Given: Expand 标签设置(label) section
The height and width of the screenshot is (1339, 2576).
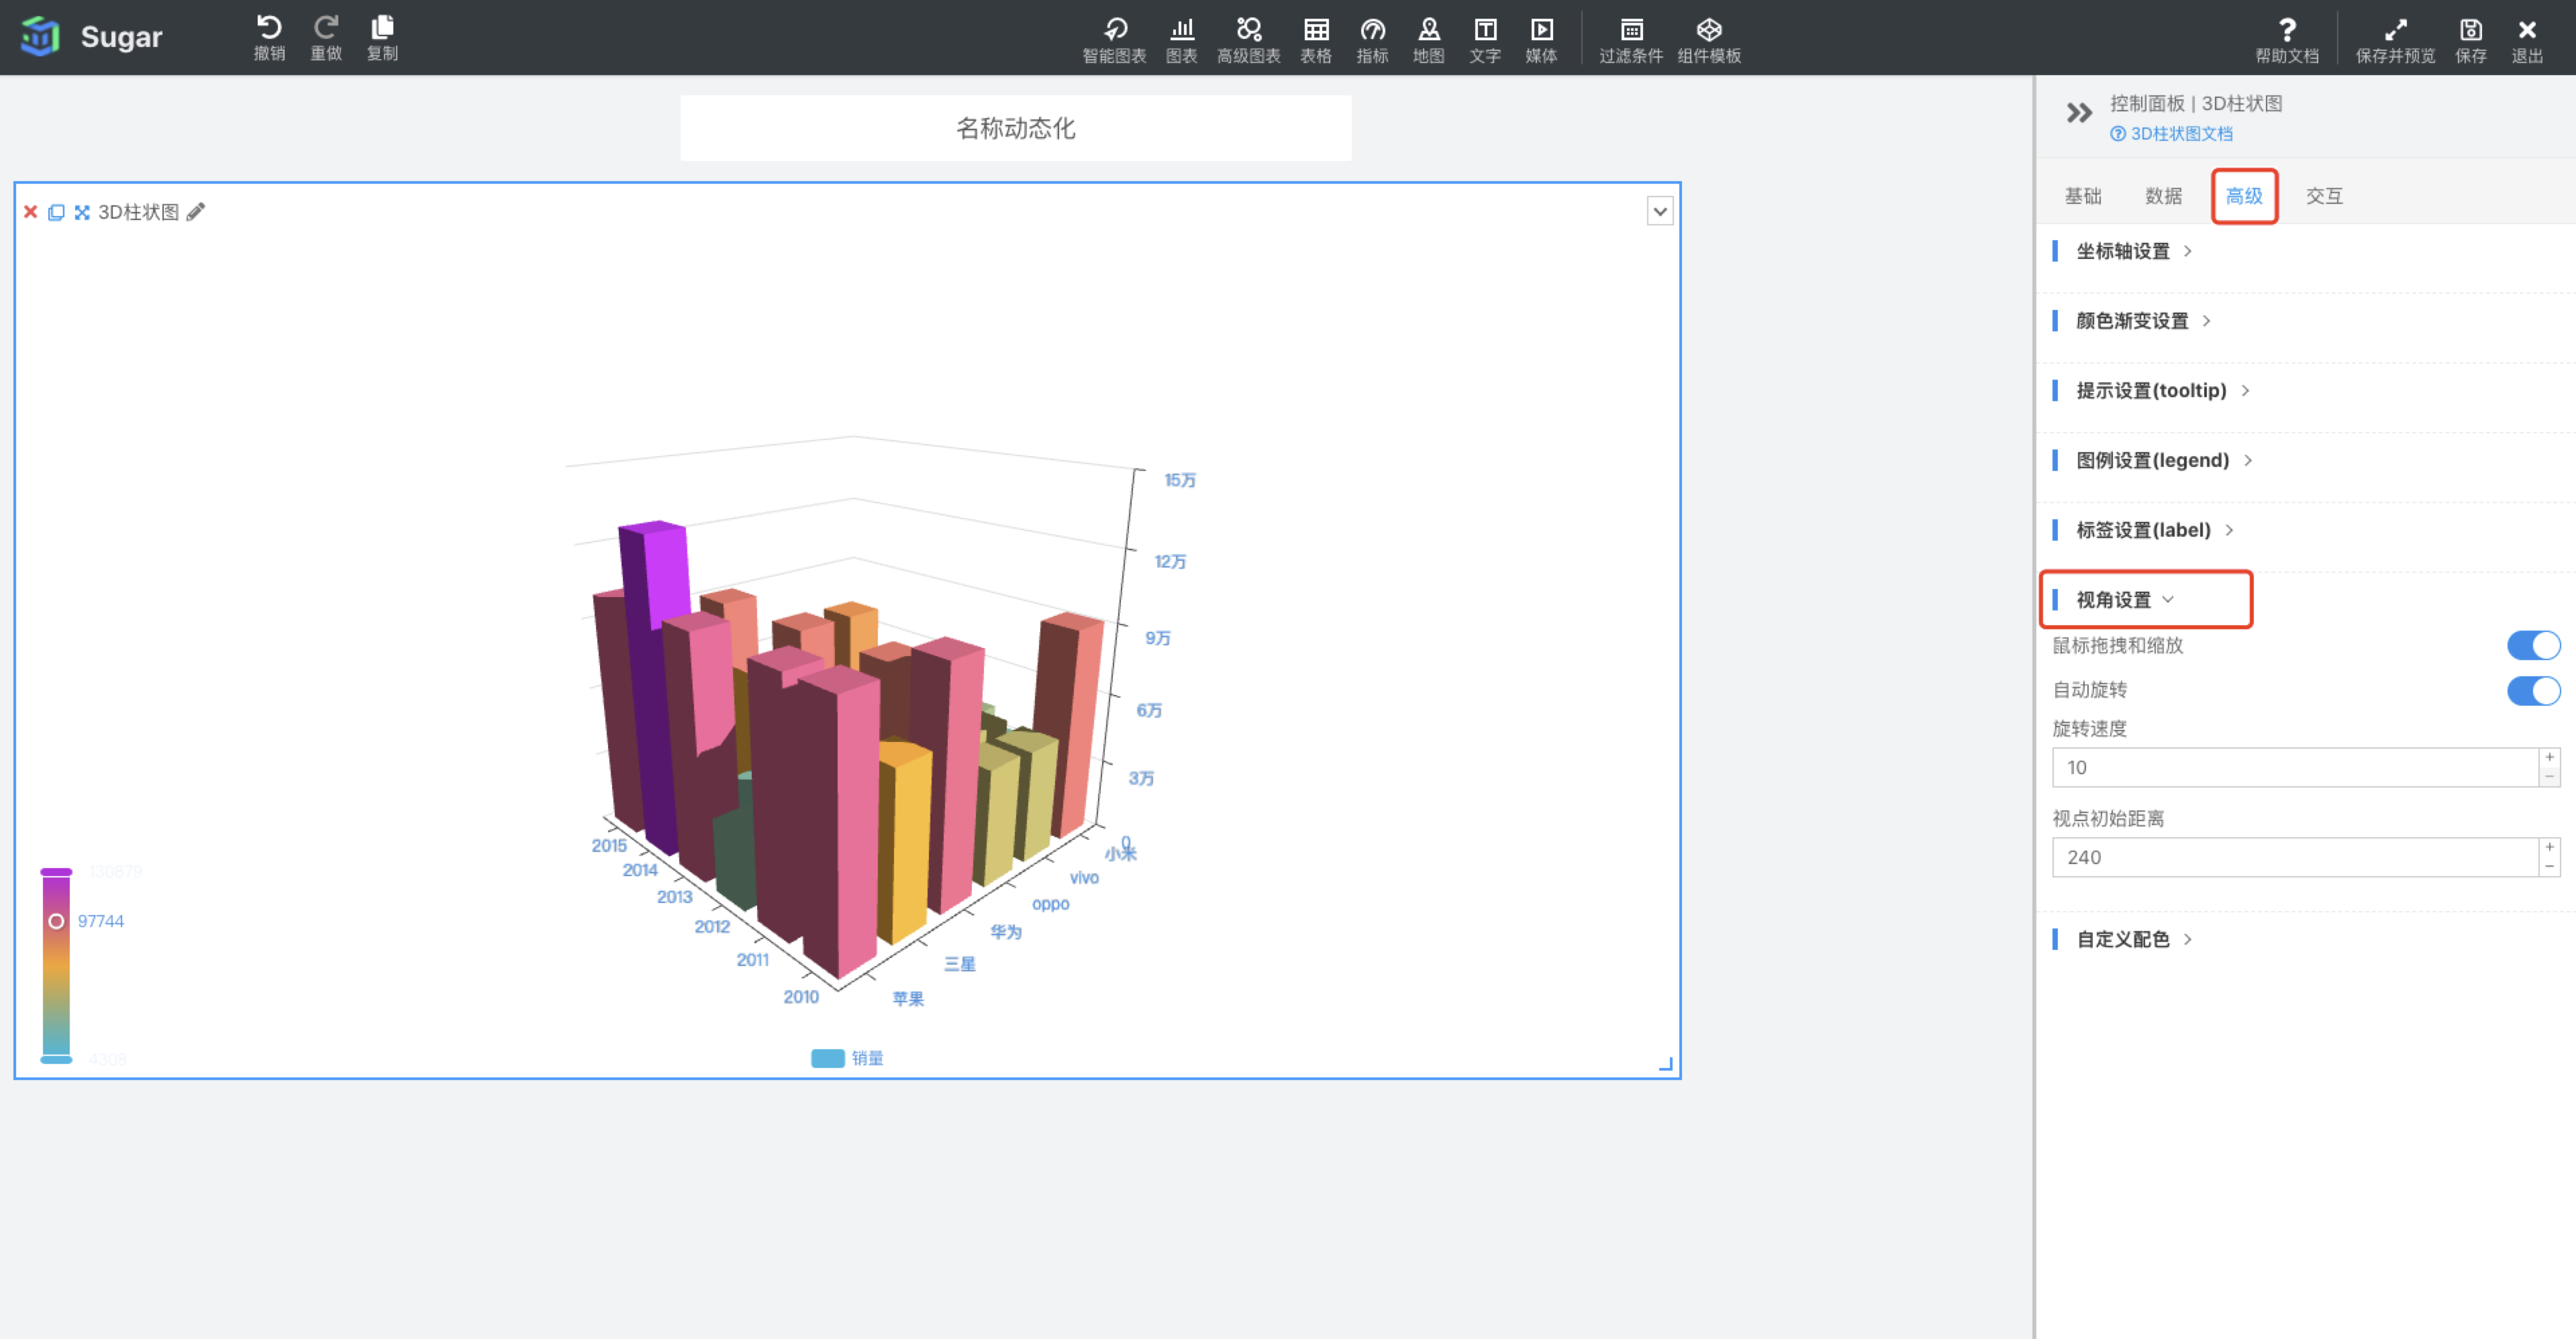Looking at the screenshot, I should click(x=2154, y=531).
